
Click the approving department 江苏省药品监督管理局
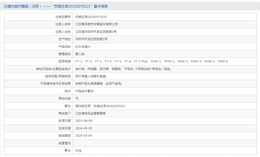(x=90, y=113)
